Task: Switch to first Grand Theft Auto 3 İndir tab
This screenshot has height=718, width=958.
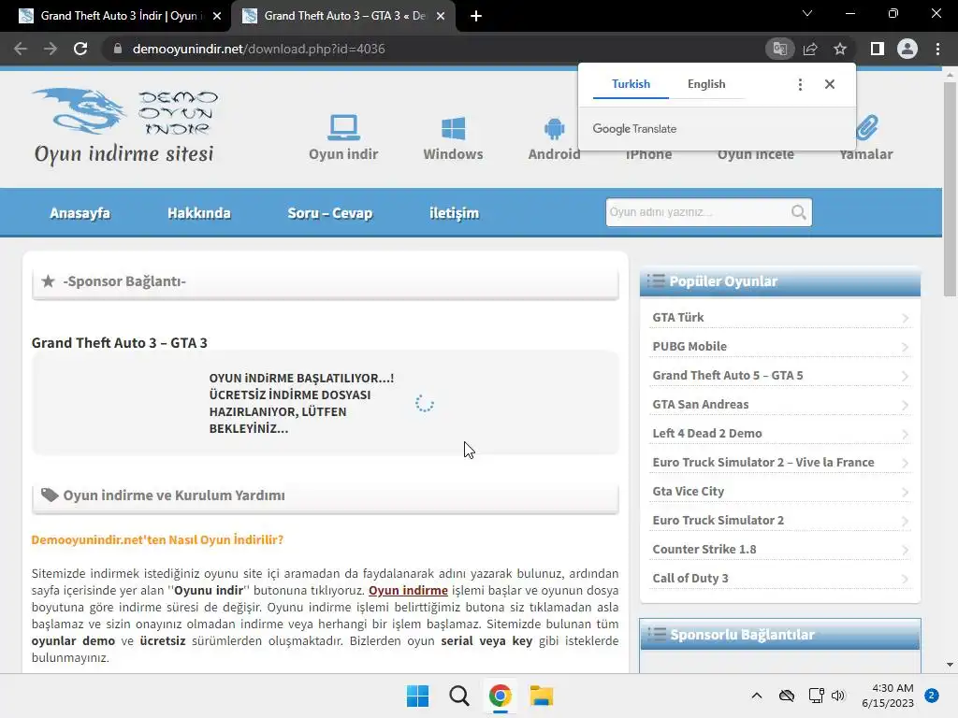Action: [x=119, y=16]
